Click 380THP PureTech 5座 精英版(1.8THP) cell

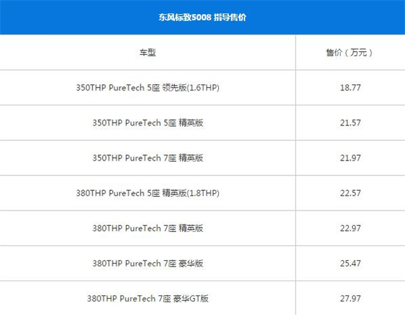(147, 193)
